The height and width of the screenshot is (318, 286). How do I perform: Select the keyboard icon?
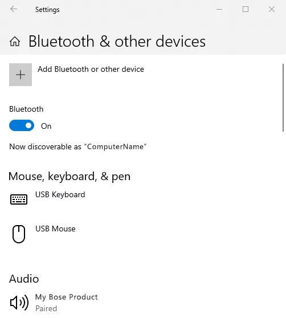tap(19, 199)
